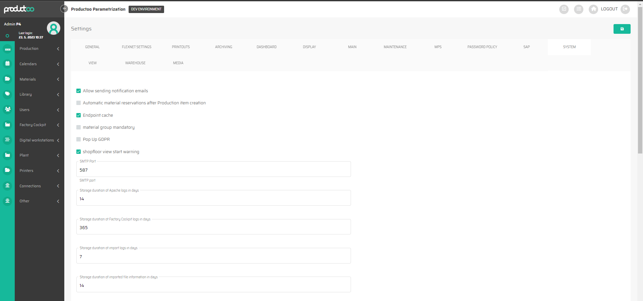Click the checklist icon in top bar
643x301 pixels.
[x=564, y=9]
